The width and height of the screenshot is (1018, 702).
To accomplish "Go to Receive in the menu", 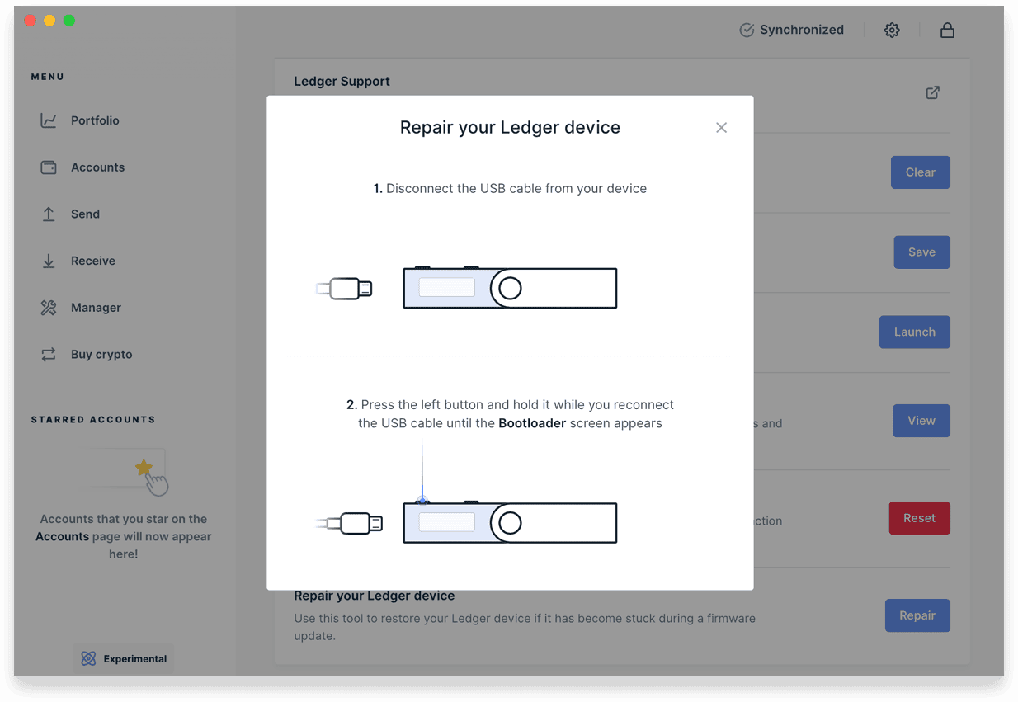I will 93,261.
